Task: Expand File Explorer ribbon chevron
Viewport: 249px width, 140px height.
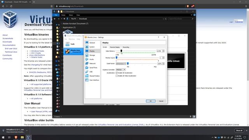Action: (191, 15)
